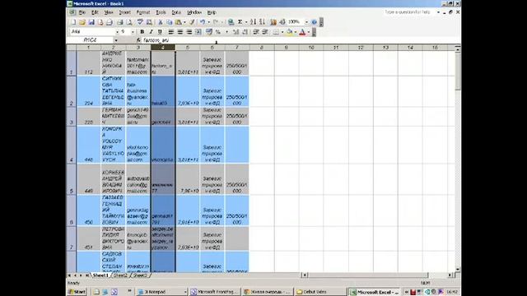The height and width of the screenshot is (296, 527).
Task: Open Print Preview from the toolbar
Action: point(129,22)
